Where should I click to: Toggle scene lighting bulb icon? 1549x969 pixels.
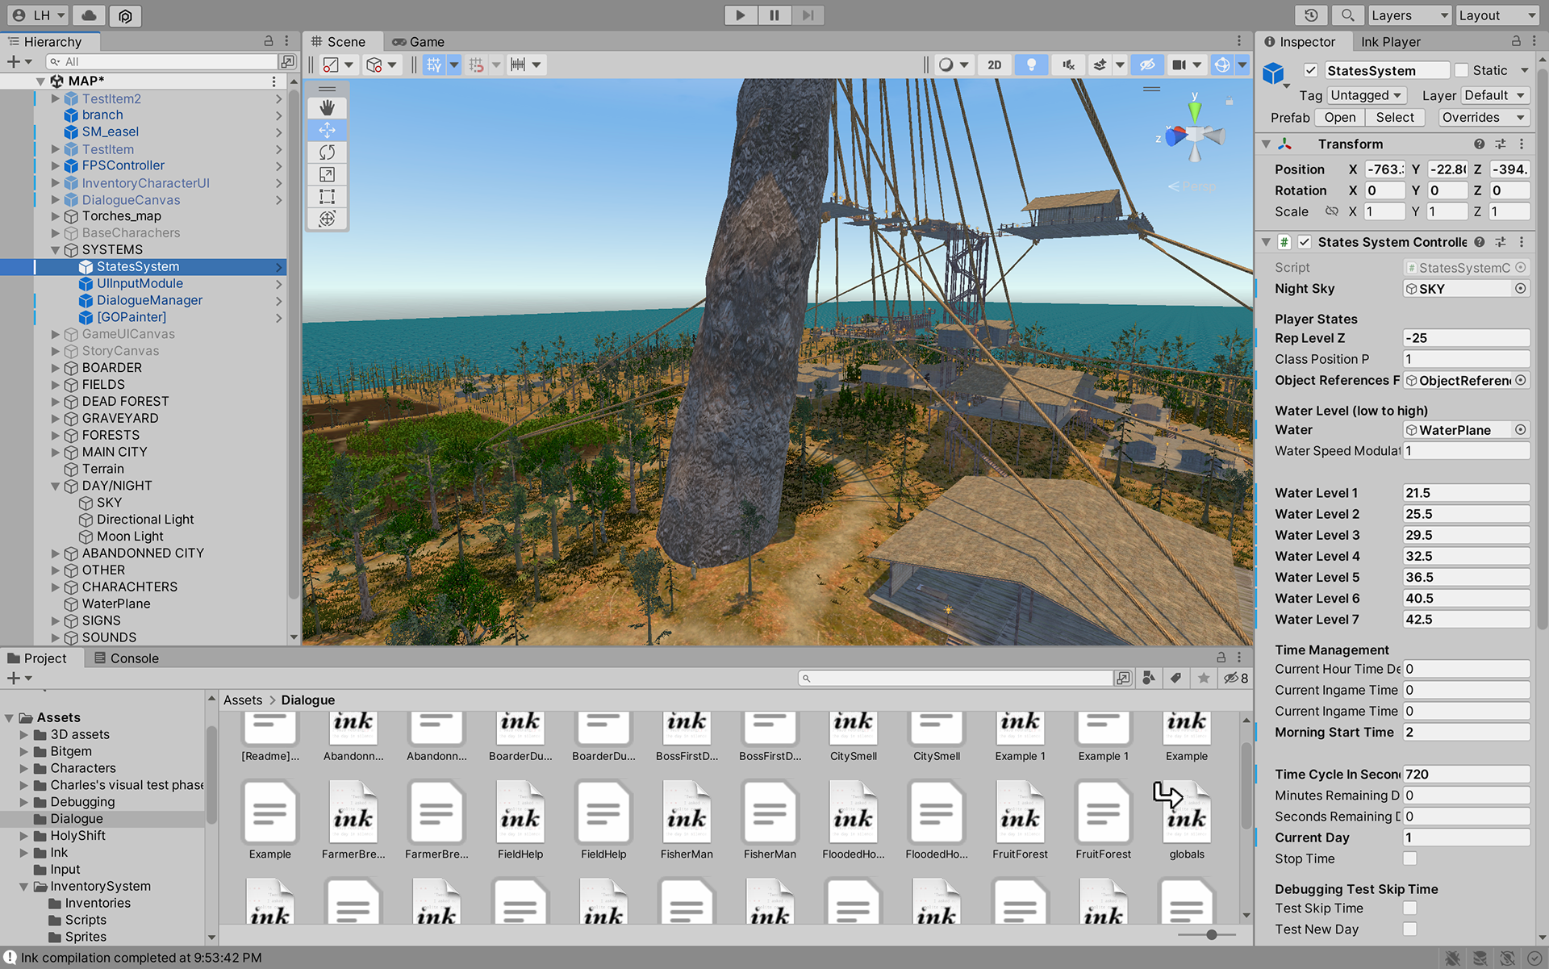point(1031,65)
